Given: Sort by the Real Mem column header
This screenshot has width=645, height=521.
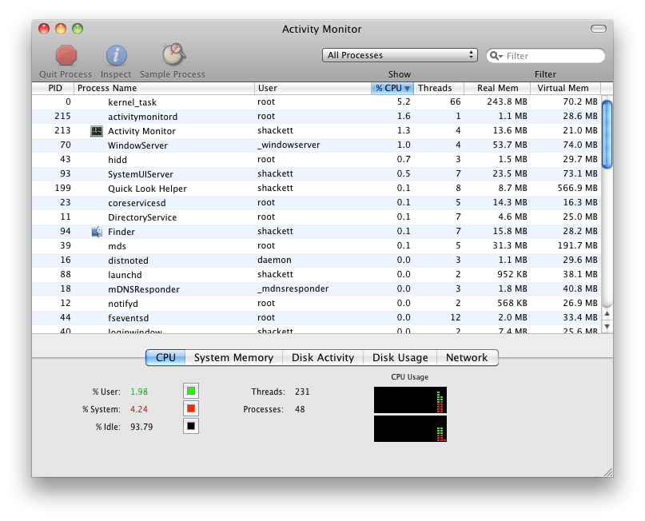Looking at the screenshot, I should [x=497, y=88].
